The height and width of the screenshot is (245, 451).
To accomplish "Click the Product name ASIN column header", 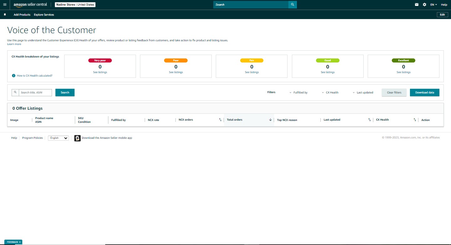I will click(44, 120).
